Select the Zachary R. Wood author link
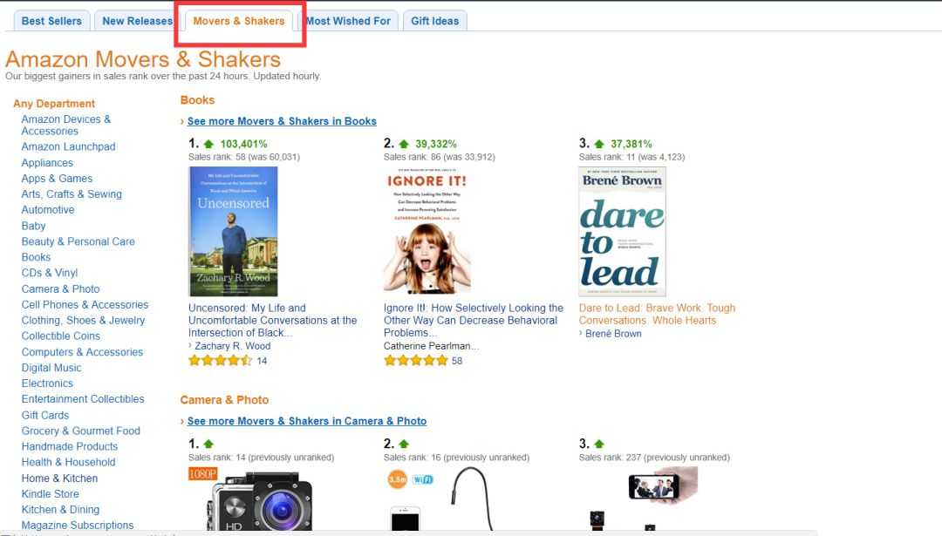Viewport: 942px width, 536px height. [x=233, y=346]
